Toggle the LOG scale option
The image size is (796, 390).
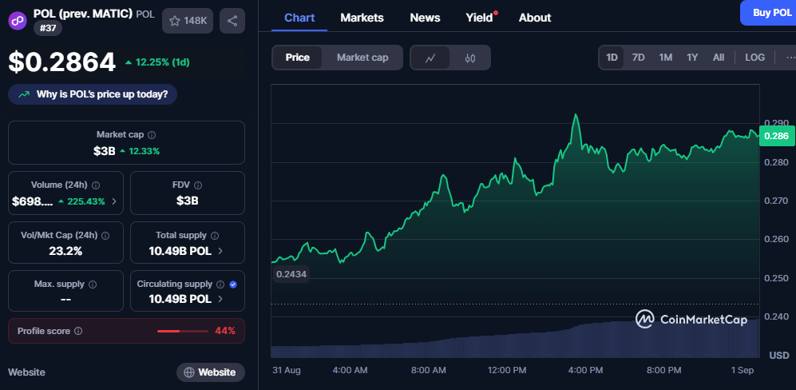754,58
